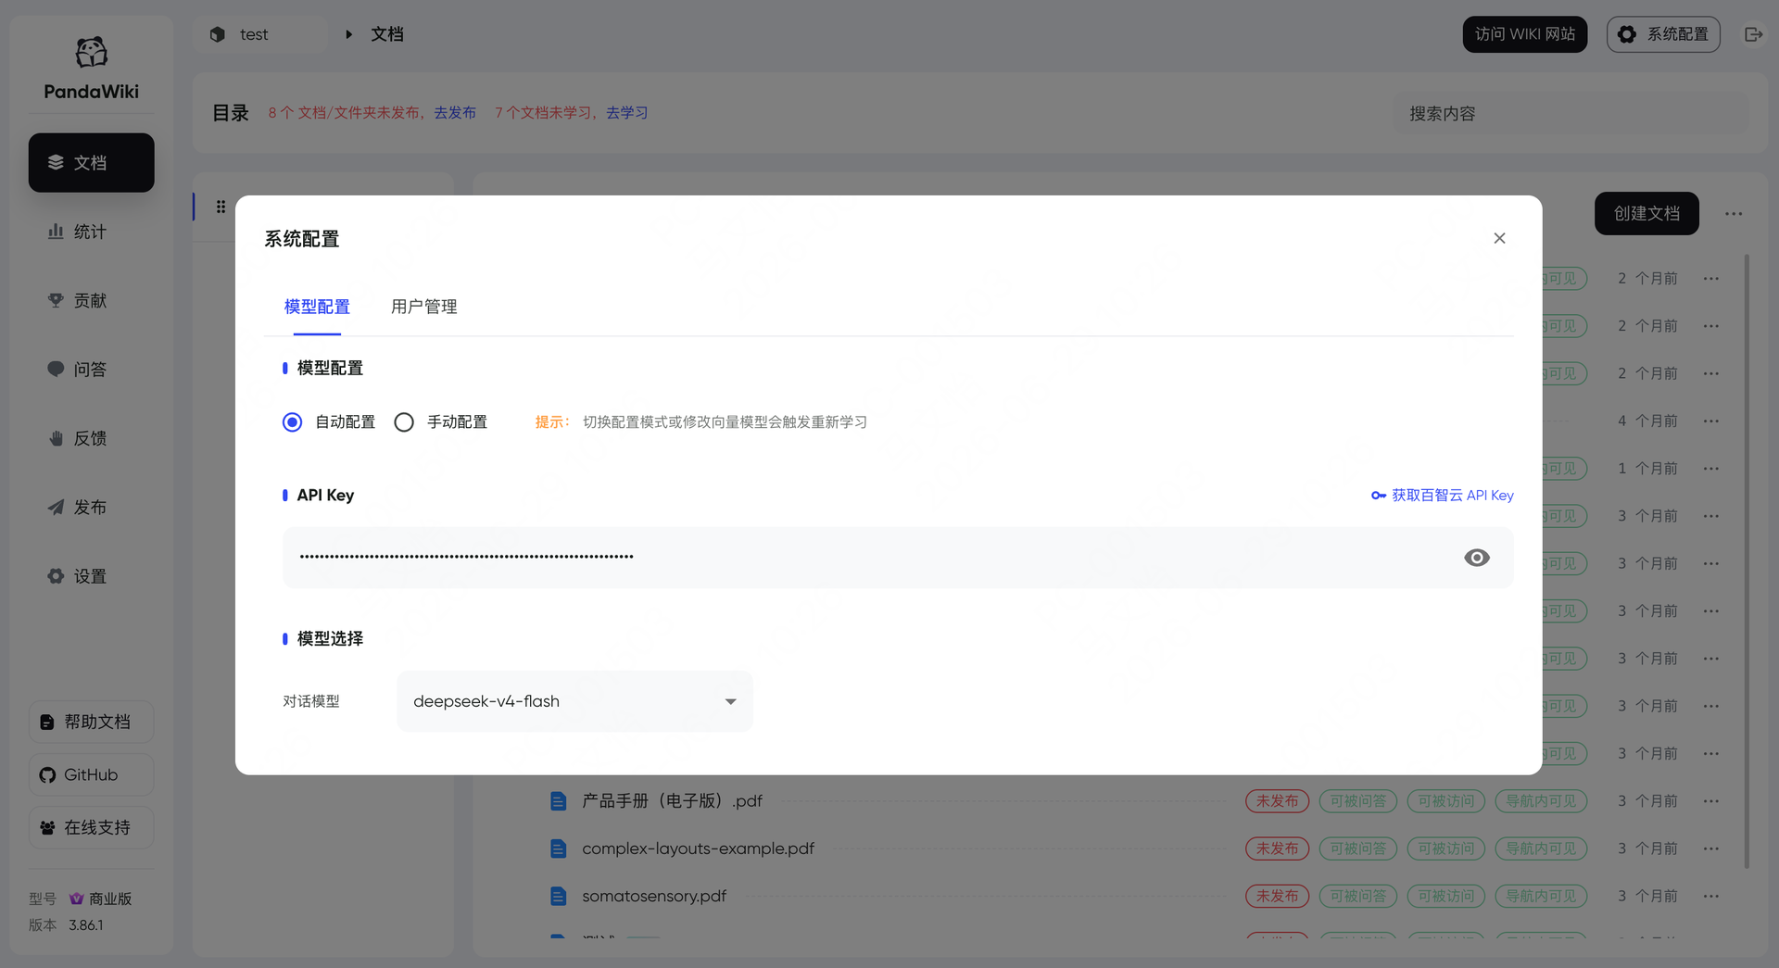Open the 设置 settings page
The height and width of the screenshot is (968, 1779).
coord(91,576)
